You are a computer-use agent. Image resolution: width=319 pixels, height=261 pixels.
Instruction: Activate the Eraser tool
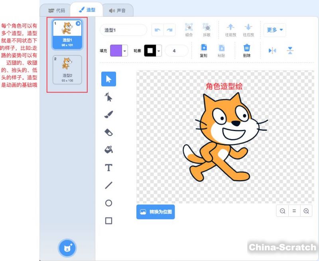pos(108,132)
